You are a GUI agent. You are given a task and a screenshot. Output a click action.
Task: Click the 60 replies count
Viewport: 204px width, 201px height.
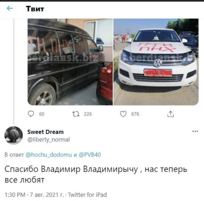coord(42,114)
